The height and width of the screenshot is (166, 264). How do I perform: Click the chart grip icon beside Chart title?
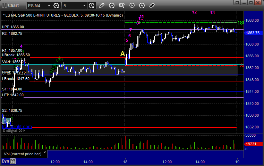point(5,6)
